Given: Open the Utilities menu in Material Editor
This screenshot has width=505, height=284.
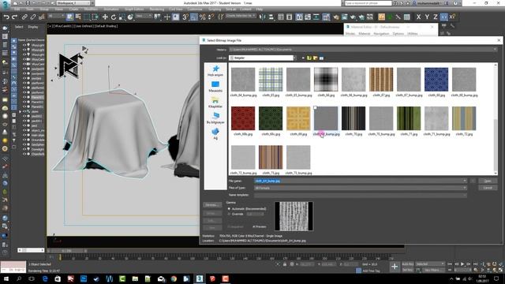Looking at the screenshot, I should (412, 33).
